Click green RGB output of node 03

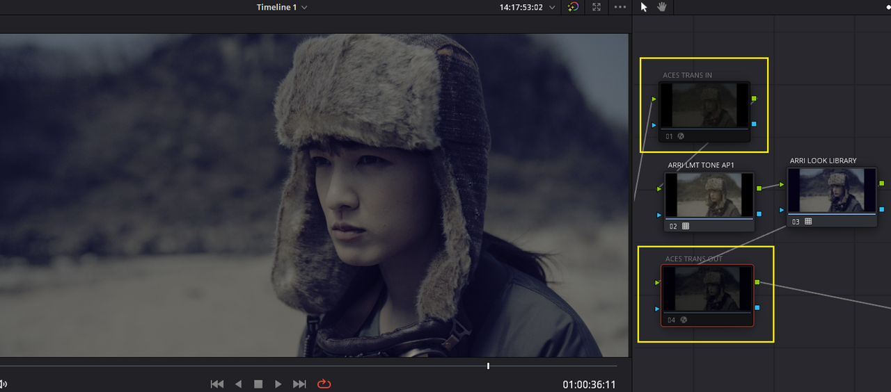pyautogui.click(x=882, y=183)
